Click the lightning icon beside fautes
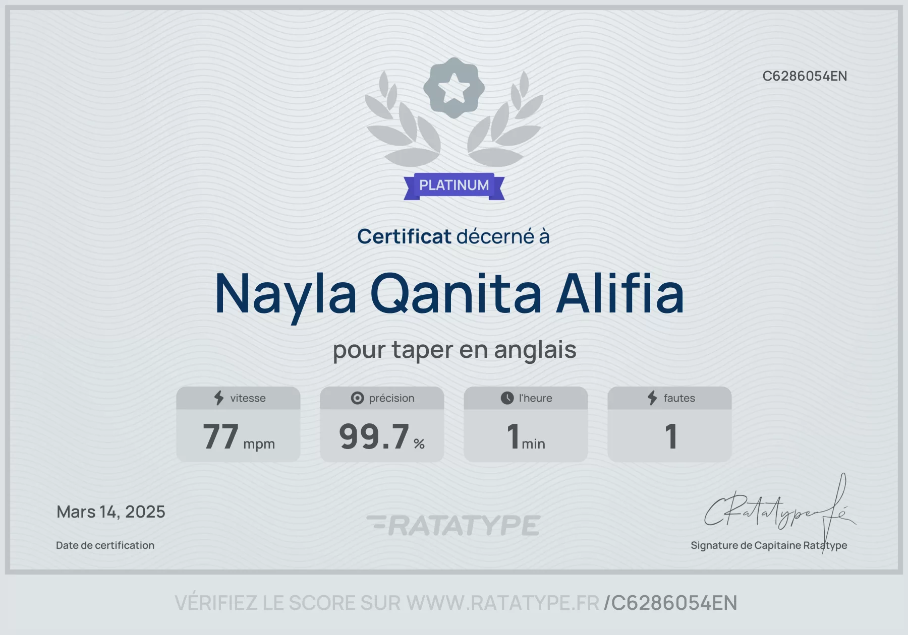 652,398
